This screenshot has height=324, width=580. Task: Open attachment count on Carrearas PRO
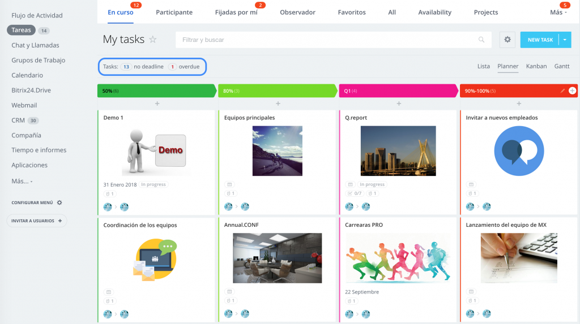351,301
